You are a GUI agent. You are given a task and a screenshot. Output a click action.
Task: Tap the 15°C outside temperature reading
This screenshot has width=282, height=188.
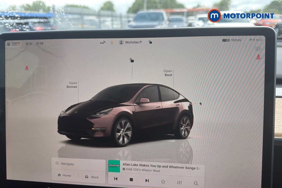pyautogui.click(x=29, y=44)
